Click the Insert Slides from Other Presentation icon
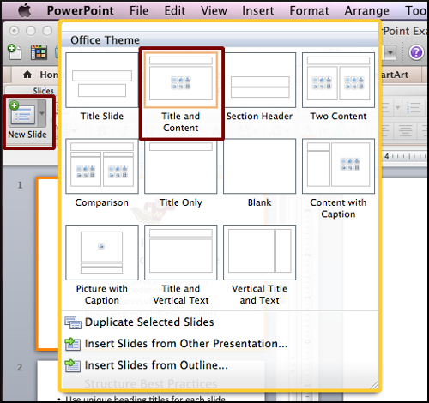 coord(73,344)
